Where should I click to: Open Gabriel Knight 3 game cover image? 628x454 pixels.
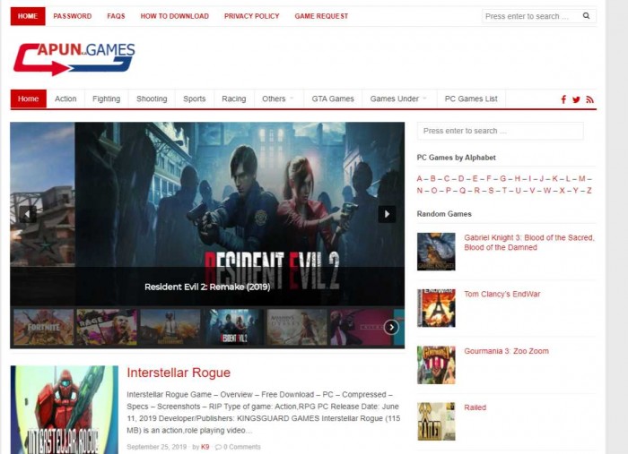tap(436, 252)
